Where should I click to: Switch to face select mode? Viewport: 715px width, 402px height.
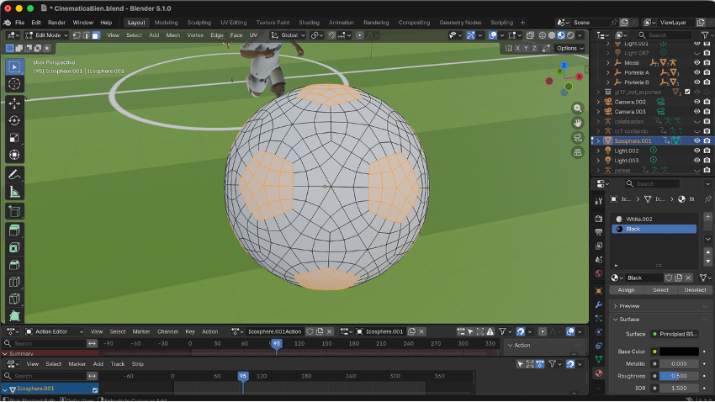[x=95, y=35]
